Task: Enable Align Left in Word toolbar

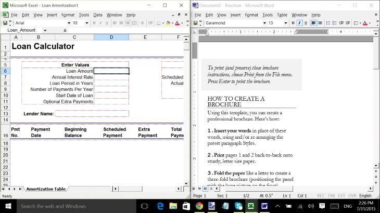Action: point(313,23)
